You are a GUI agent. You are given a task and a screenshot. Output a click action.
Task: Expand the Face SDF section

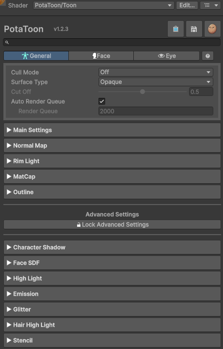point(112,263)
